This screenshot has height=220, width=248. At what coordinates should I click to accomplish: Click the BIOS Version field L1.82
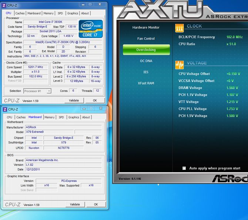63,165
